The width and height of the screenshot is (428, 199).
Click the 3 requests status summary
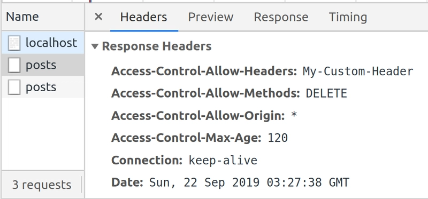(42, 185)
